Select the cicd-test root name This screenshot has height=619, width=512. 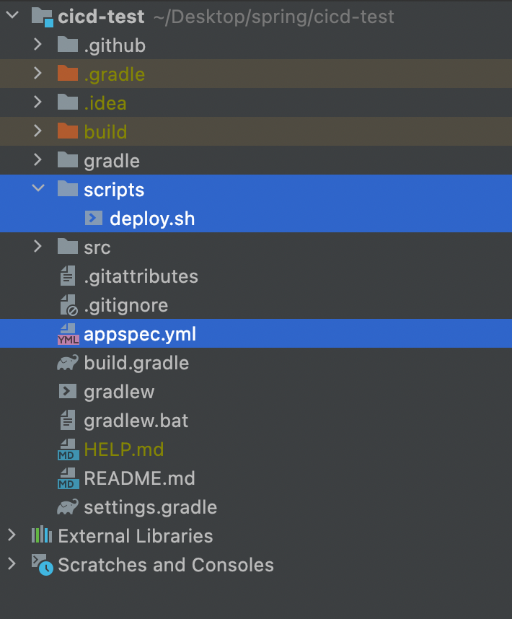(x=101, y=17)
